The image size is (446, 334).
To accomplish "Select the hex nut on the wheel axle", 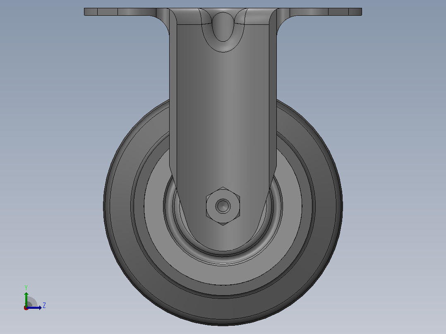I will coord(223,206).
